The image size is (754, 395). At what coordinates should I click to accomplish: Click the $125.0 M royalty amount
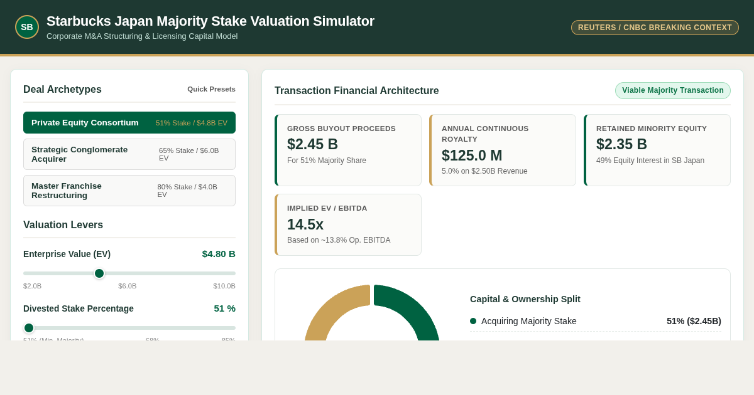[x=472, y=155]
